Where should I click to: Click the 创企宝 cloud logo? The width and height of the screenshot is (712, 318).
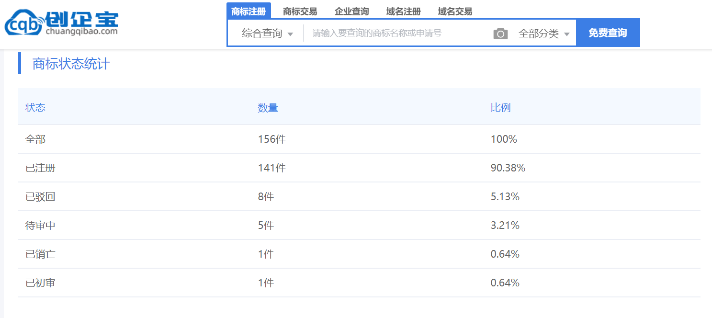click(x=61, y=23)
